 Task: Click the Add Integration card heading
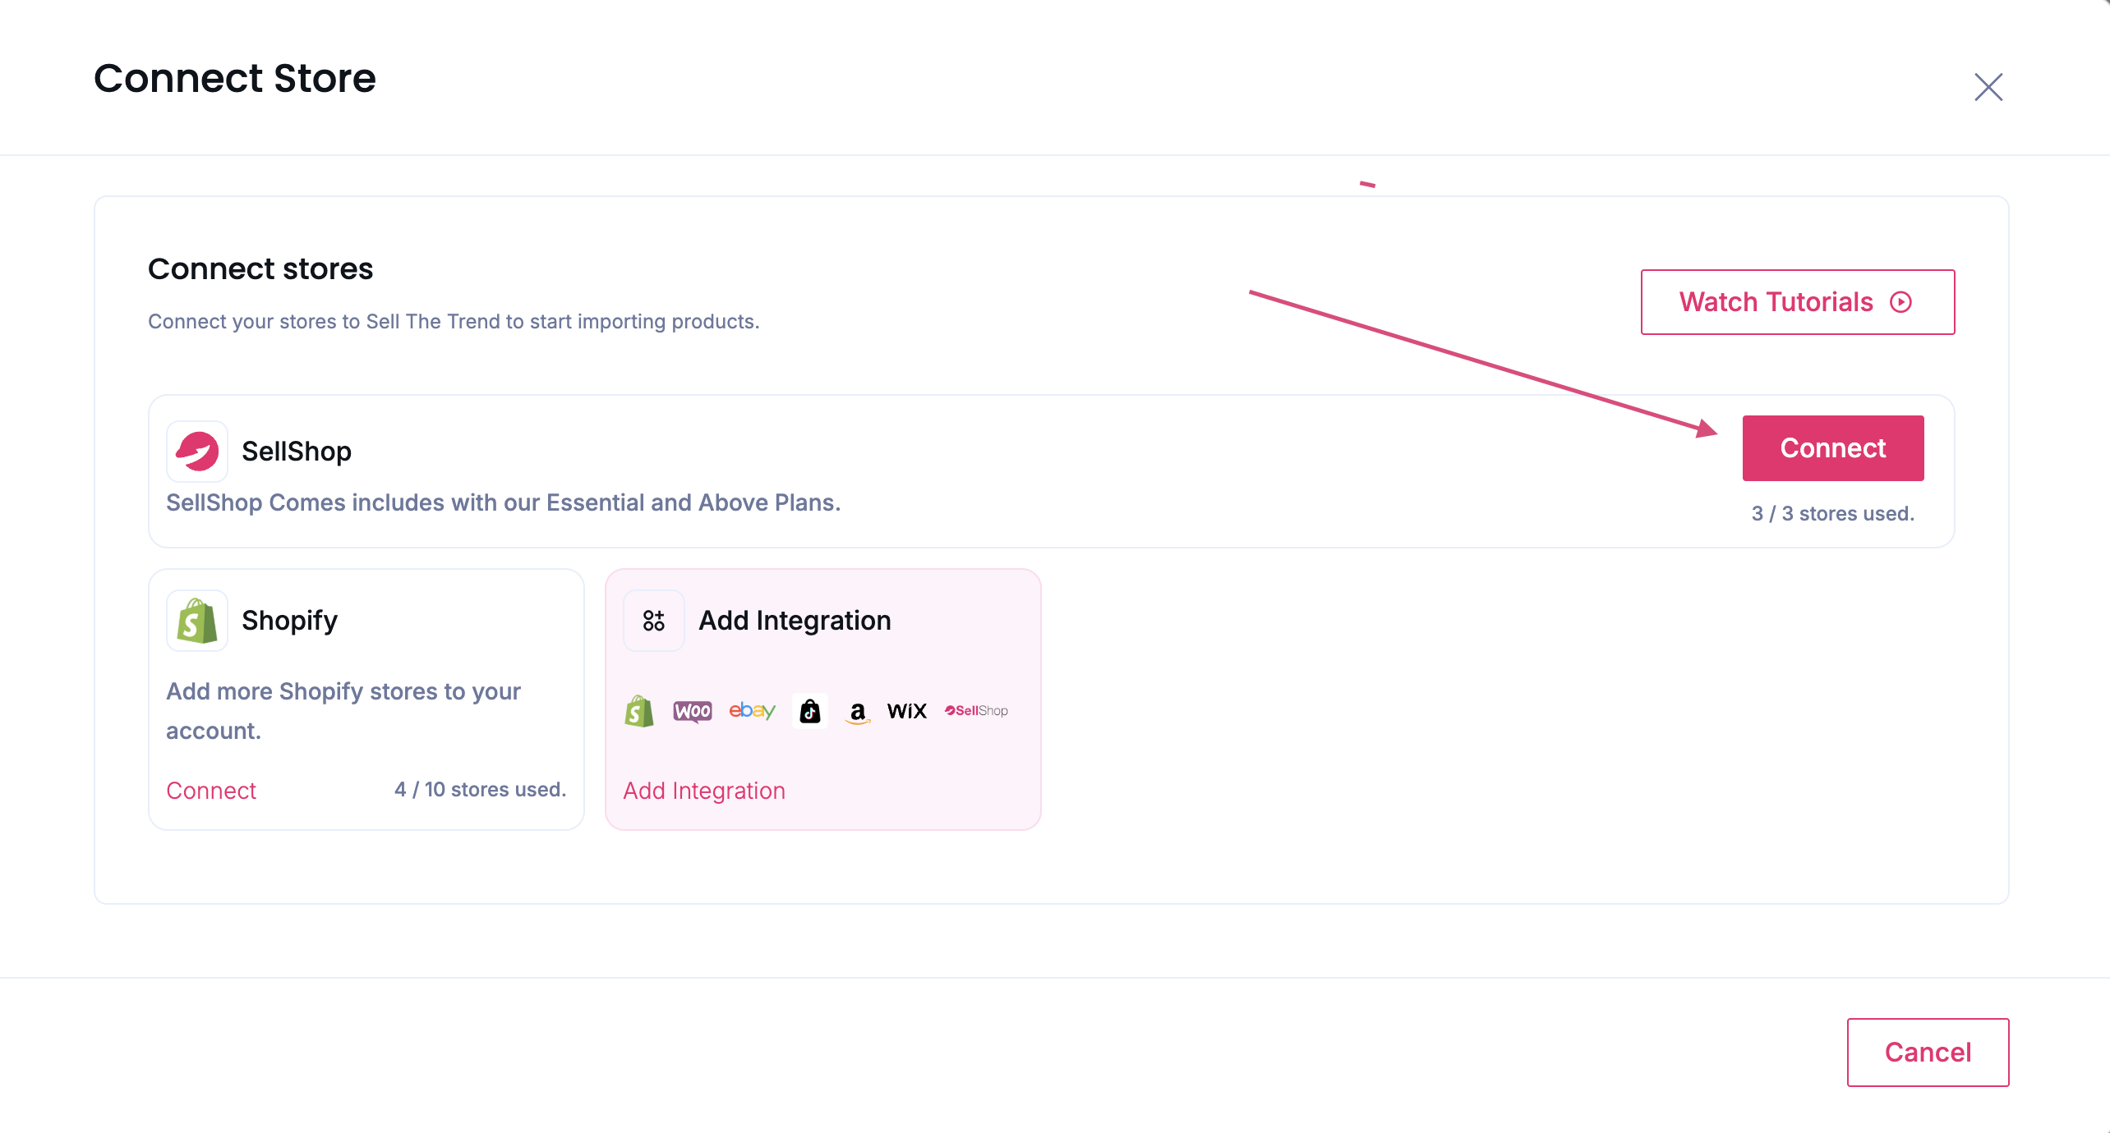click(795, 621)
